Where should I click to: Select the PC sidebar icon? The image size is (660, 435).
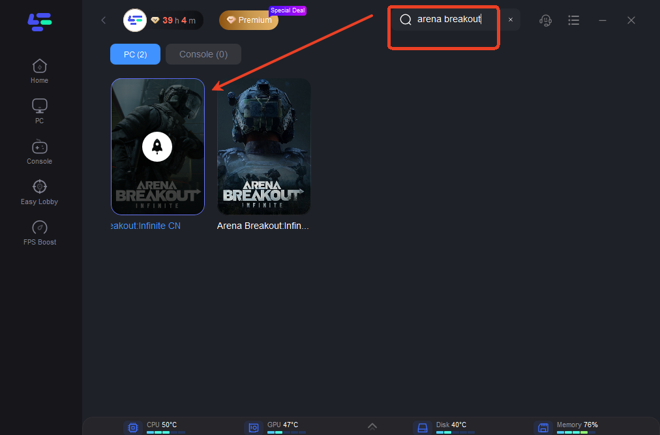coord(39,111)
